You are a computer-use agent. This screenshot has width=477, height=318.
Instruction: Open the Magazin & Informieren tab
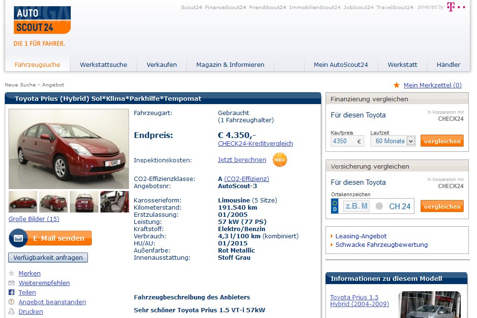pos(230,64)
